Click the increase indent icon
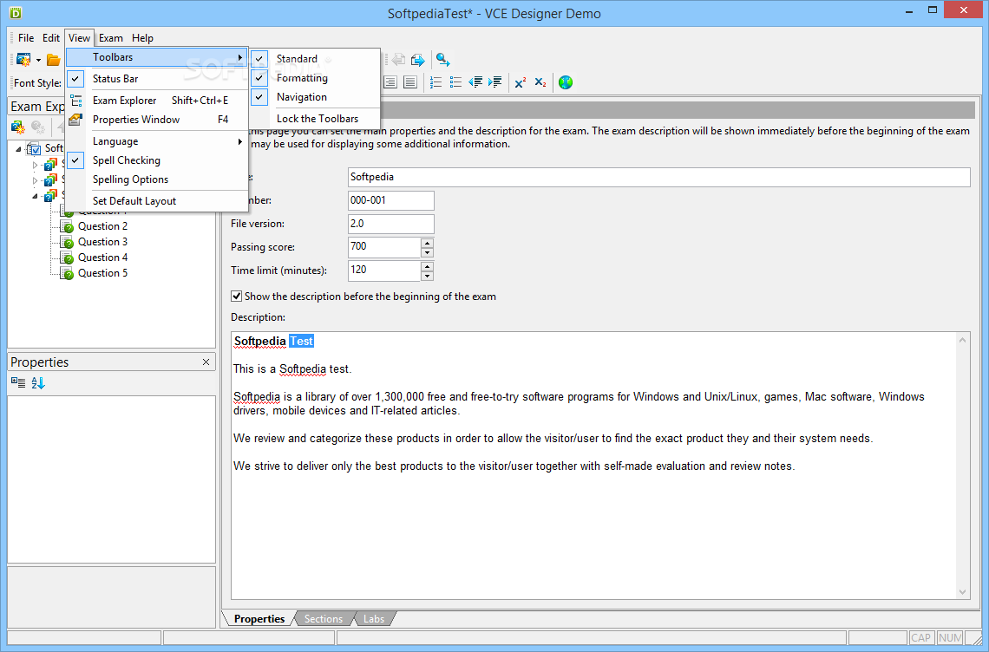Screen dimensions: 989x652 tap(495, 82)
